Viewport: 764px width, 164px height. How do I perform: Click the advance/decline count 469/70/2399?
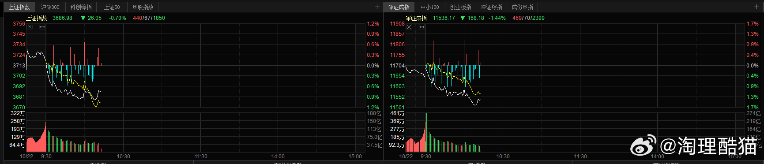[528, 18]
